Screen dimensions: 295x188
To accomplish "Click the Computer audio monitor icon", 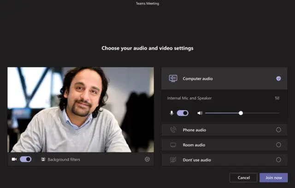I will (173, 78).
